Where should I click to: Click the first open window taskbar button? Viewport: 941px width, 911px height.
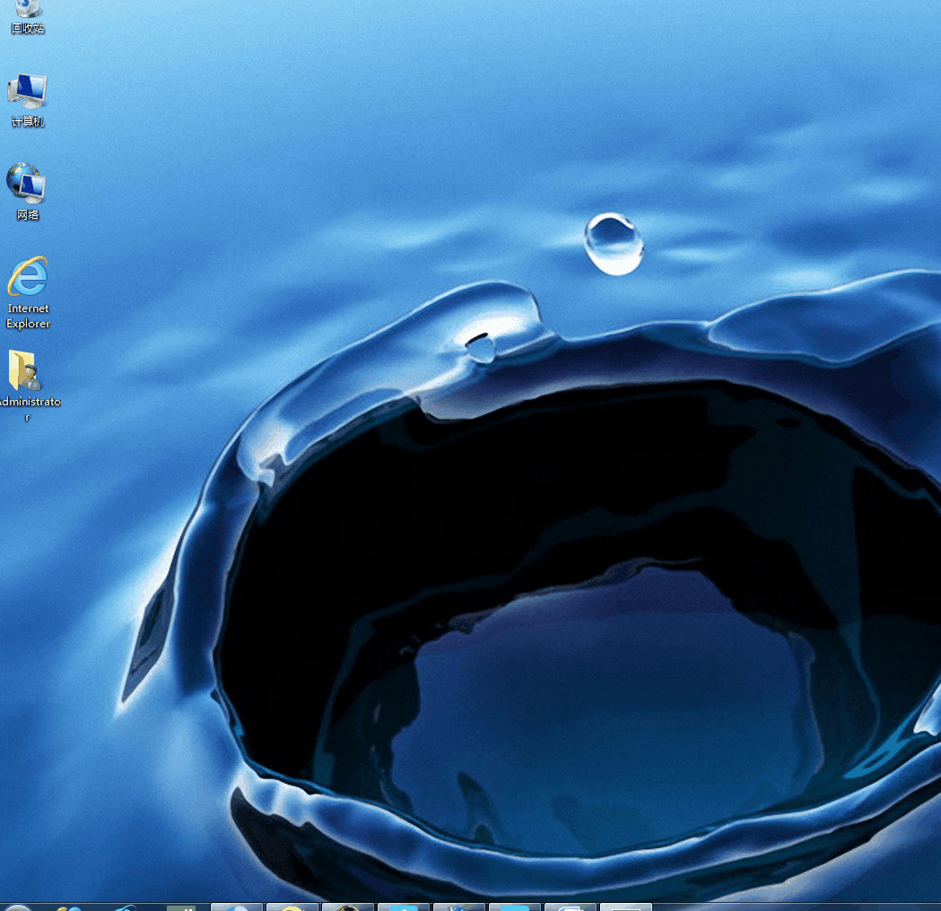pos(237,907)
